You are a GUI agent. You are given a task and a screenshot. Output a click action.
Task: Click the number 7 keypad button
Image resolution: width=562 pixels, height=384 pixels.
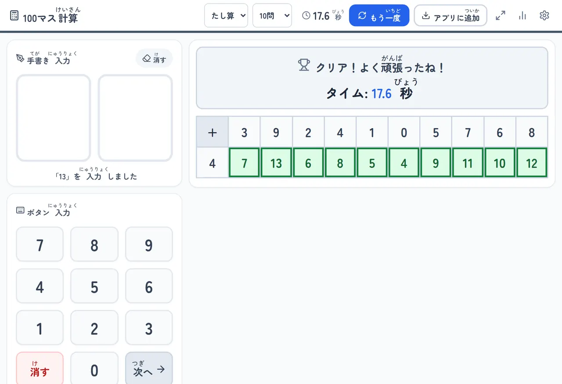point(40,244)
